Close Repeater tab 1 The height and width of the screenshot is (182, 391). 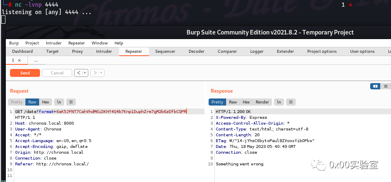click(x=19, y=61)
